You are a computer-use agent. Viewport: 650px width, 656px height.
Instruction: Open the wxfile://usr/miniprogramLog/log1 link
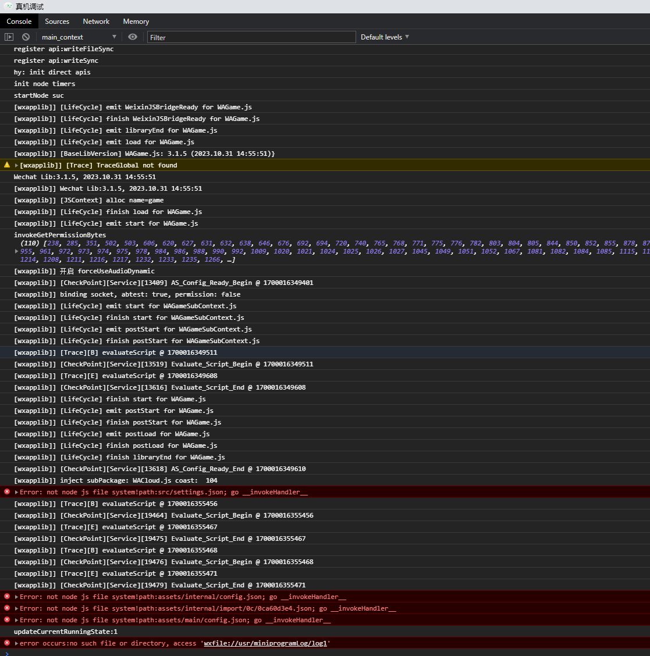coord(265,643)
